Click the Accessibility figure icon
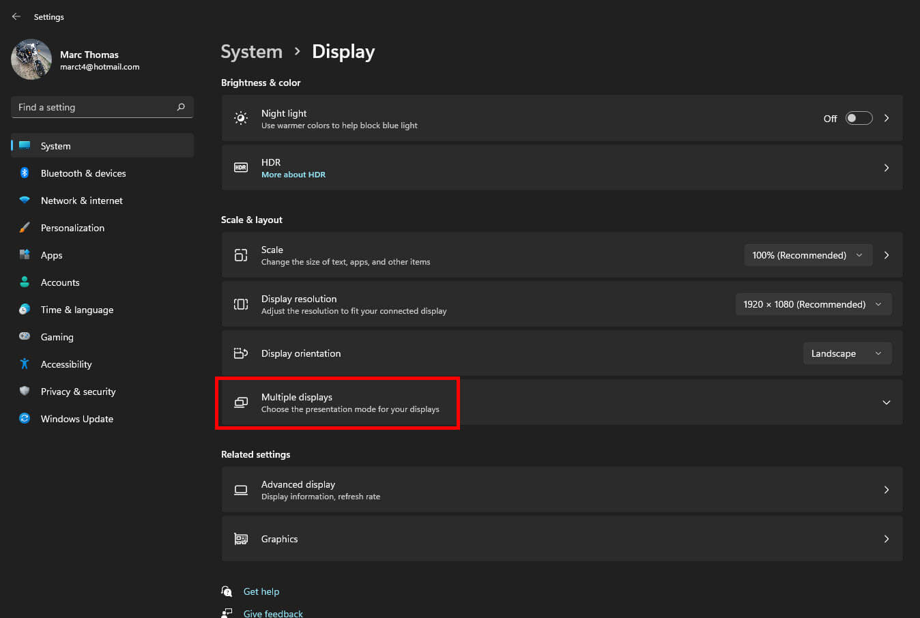 [x=25, y=364]
